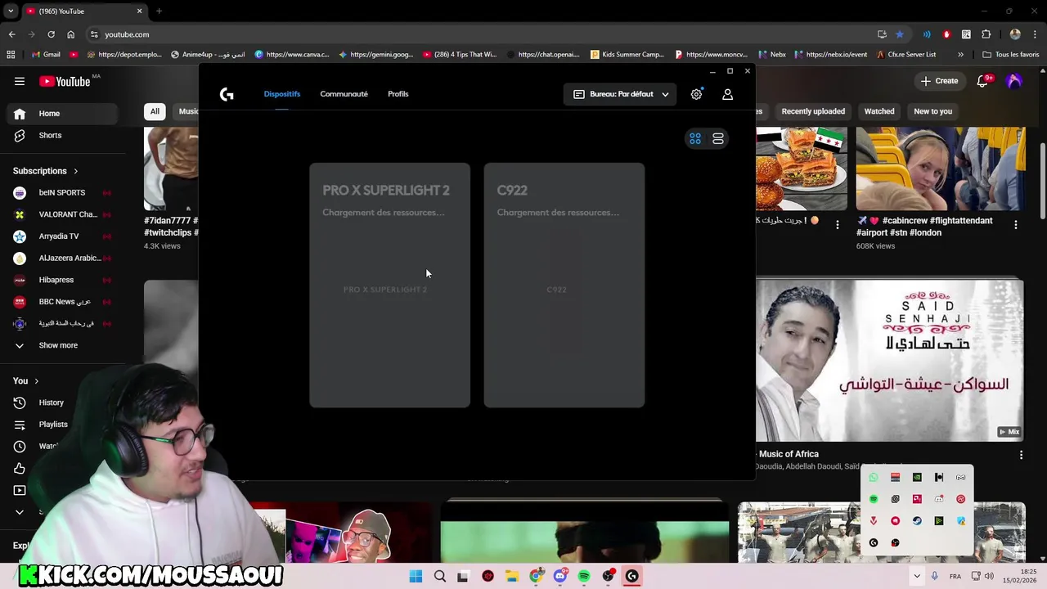The height and width of the screenshot is (589, 1047).
Task: Click YouTube Create button
Action: (939, 81)
